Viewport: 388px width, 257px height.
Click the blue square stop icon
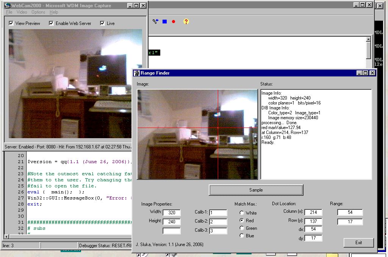[164, 22]
